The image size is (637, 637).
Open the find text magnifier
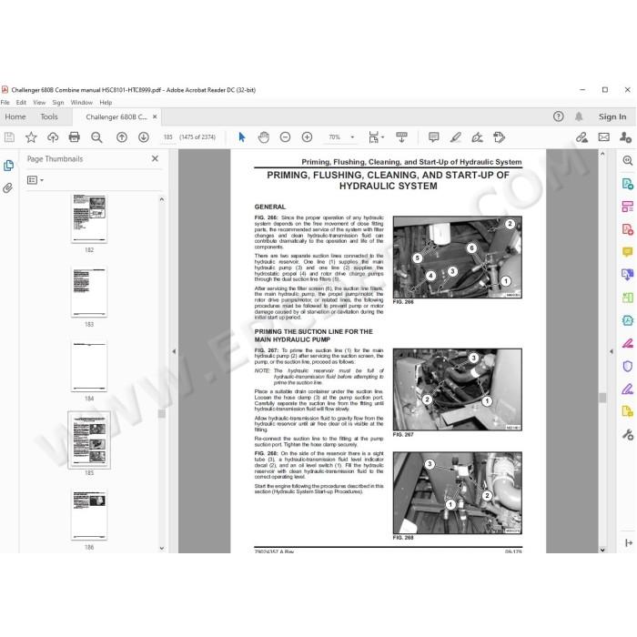pos(96,137)
